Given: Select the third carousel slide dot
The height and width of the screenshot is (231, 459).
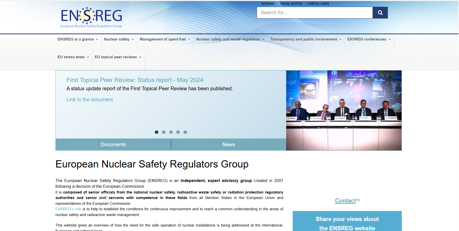Looking at the screenshot, I should click(x=171, y=132).
